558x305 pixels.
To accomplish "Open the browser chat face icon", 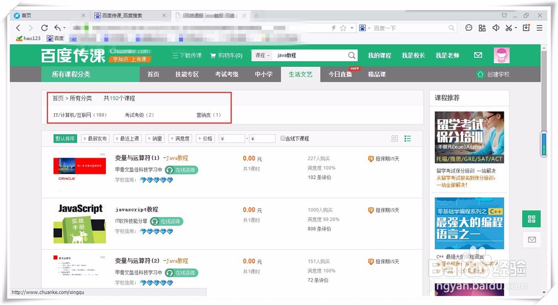I will coord(469,28).
